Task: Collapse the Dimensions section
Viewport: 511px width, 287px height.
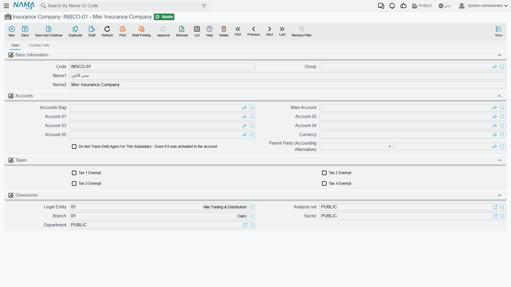Action: (x=500, y=195)
